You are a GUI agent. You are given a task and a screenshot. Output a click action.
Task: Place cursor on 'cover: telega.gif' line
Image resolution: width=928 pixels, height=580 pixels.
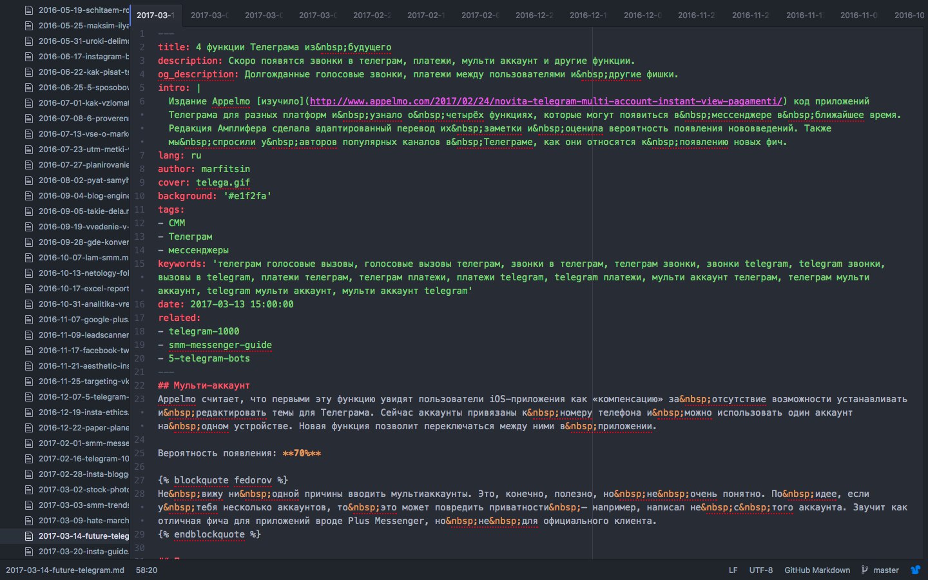click(x=204, y=182)
